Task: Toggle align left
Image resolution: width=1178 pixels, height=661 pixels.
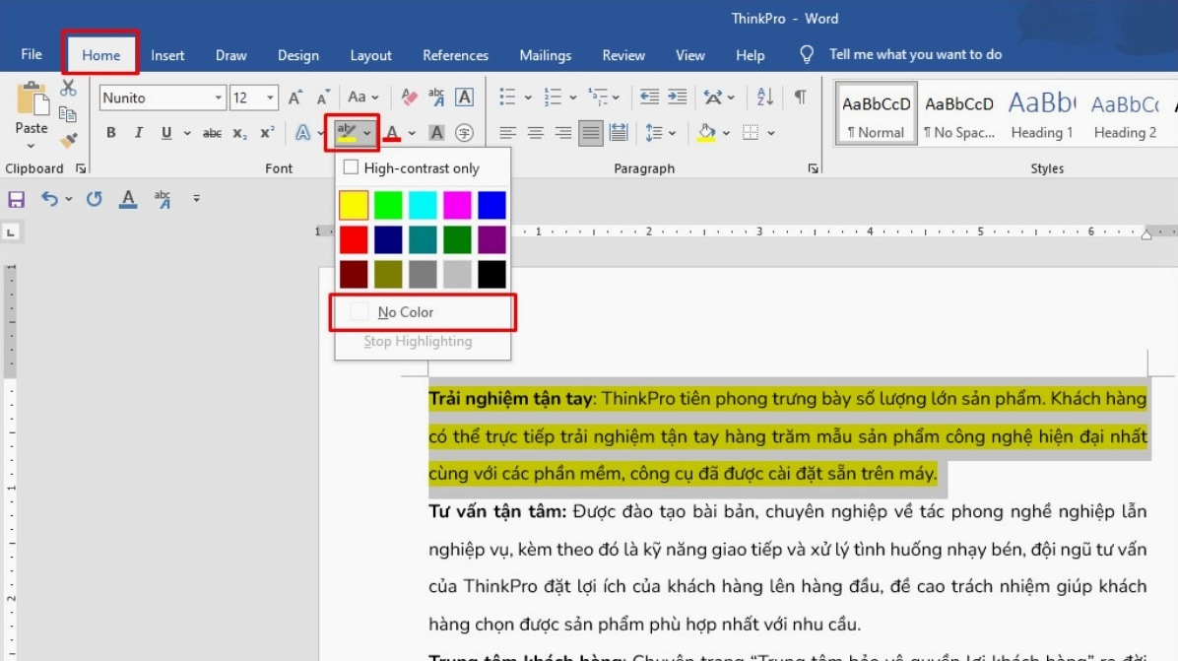Action: point(508,133)
